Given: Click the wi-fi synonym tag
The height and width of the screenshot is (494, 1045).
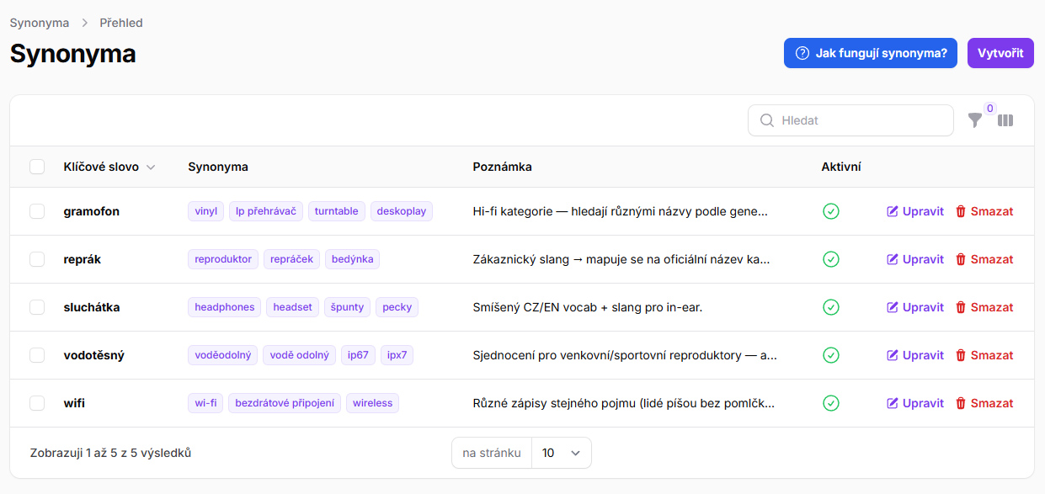Looking at the screenshot, I should pos(206,403).
